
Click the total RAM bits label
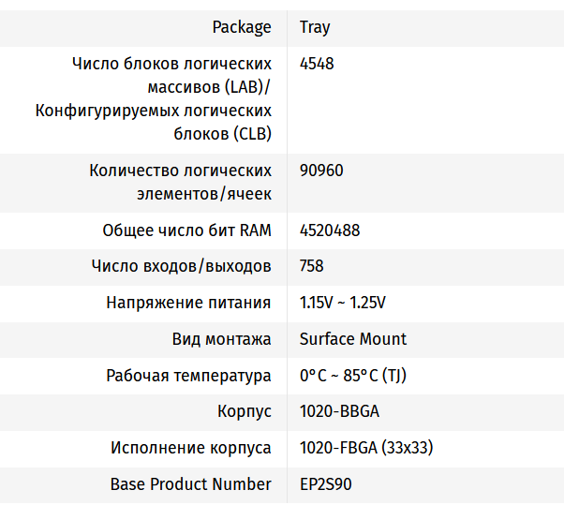tap(186, 230)
